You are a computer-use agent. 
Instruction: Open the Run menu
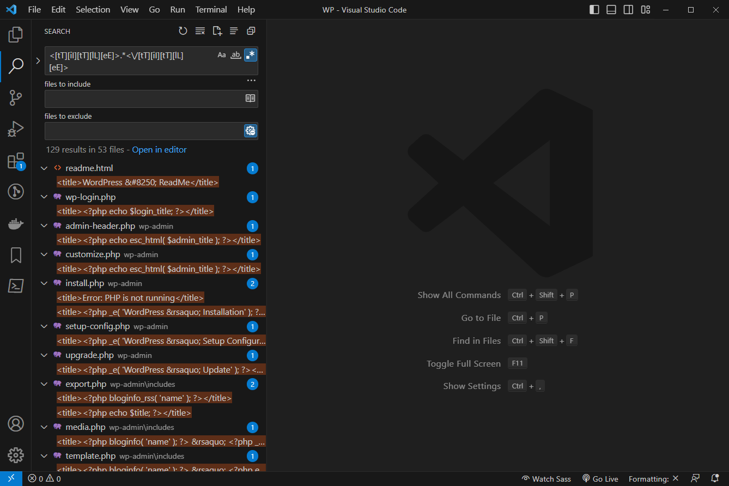[x=178, y=10]
